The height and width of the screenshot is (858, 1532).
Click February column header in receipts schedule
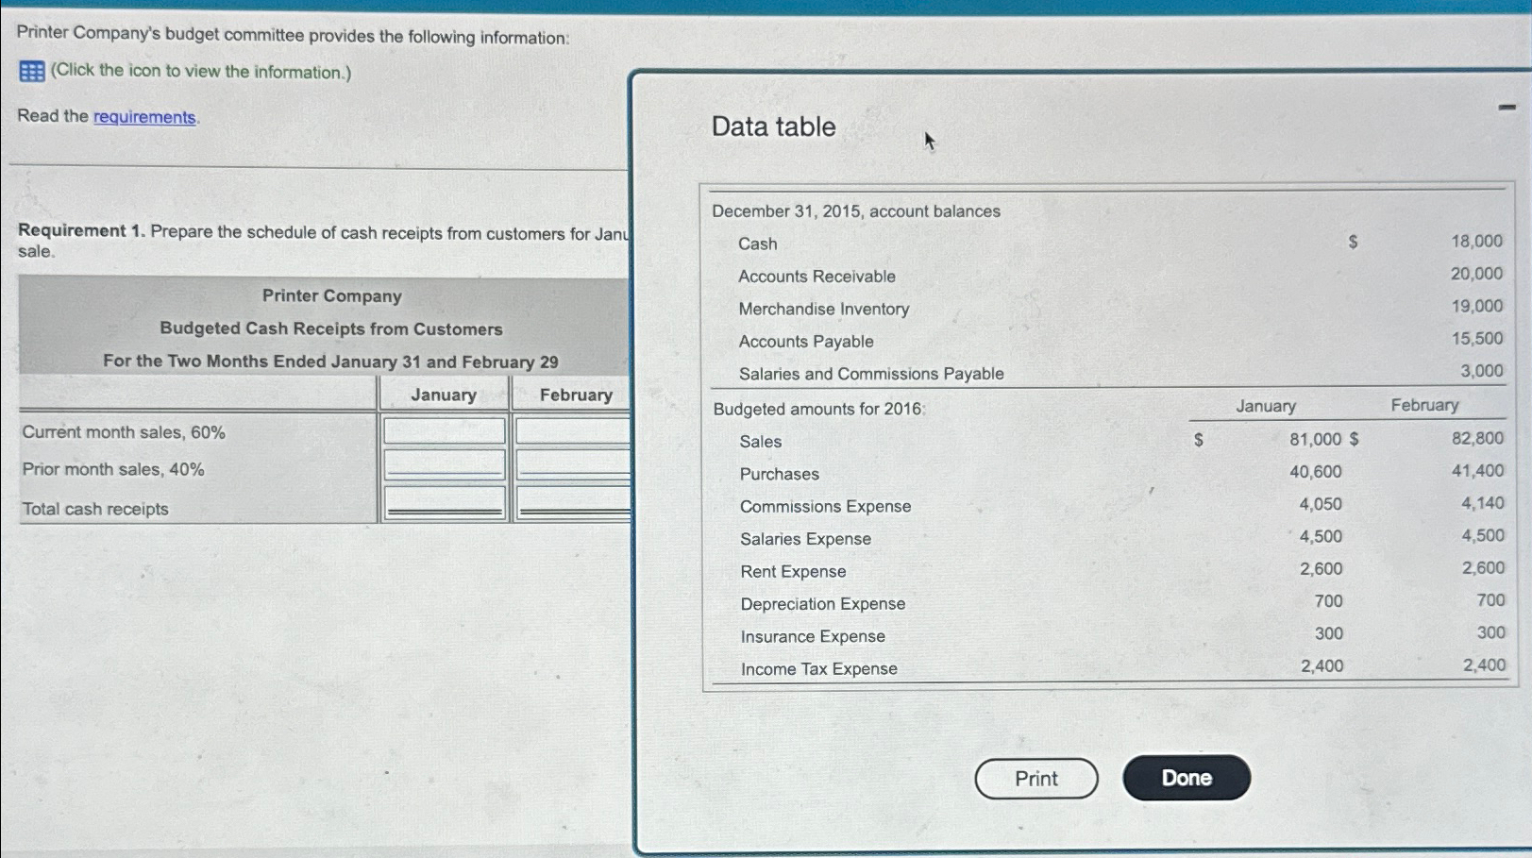(576, 395)
